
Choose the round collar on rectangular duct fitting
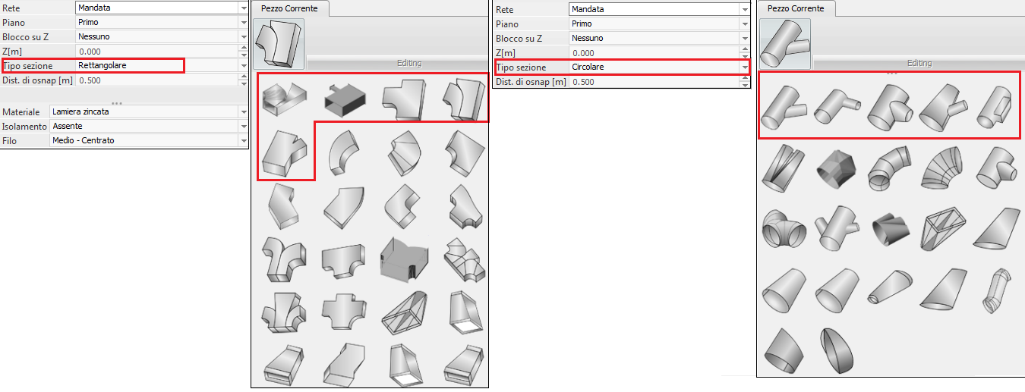coord(280,97)
